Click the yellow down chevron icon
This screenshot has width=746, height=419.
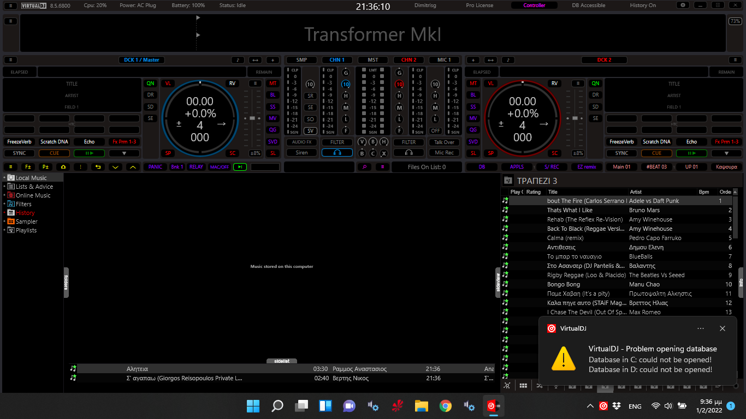click(115, 167)
